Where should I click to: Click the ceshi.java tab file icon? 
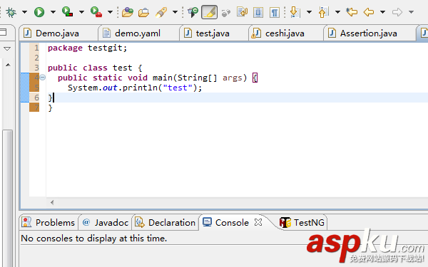[x=256, y=33]
